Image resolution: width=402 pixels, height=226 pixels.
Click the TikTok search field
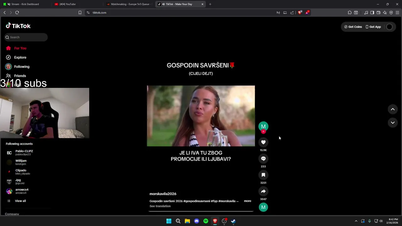coord(26,37)
